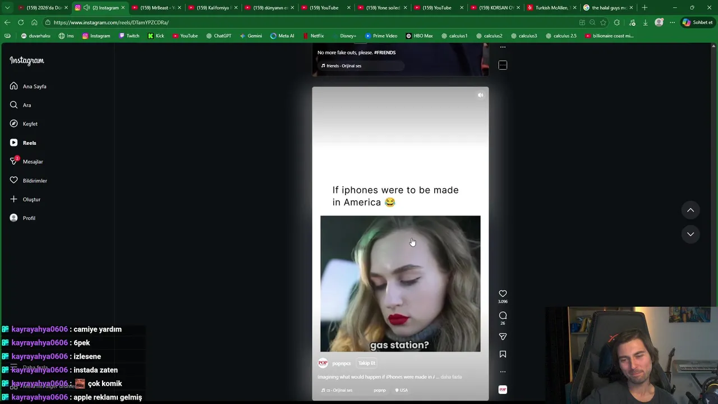Switch to MrBeast YouTube tab
The width and height of the screenshot is (718, 404).
pos(156,8)
